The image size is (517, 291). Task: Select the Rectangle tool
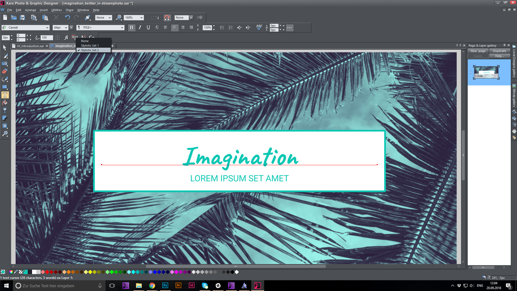pyautogui.click(x=5, y=87)
